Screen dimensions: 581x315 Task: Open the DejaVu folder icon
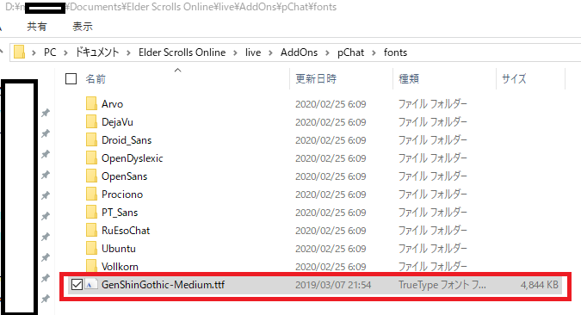(x=91, y=122)
